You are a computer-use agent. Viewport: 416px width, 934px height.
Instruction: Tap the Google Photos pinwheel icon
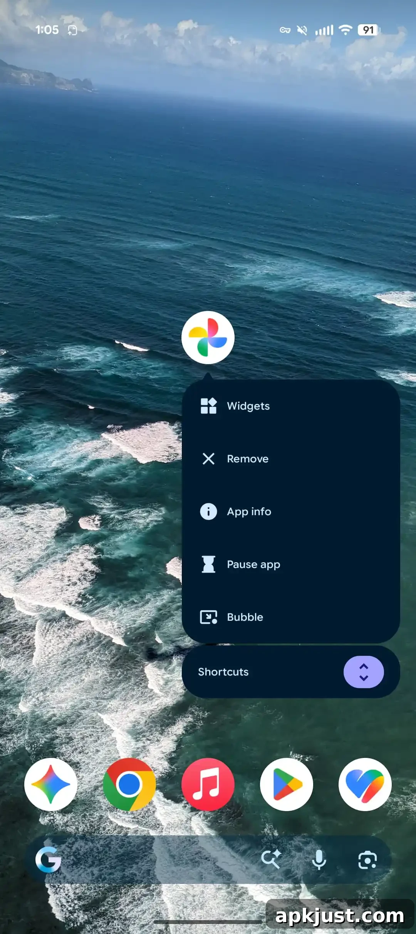[208, 338]
